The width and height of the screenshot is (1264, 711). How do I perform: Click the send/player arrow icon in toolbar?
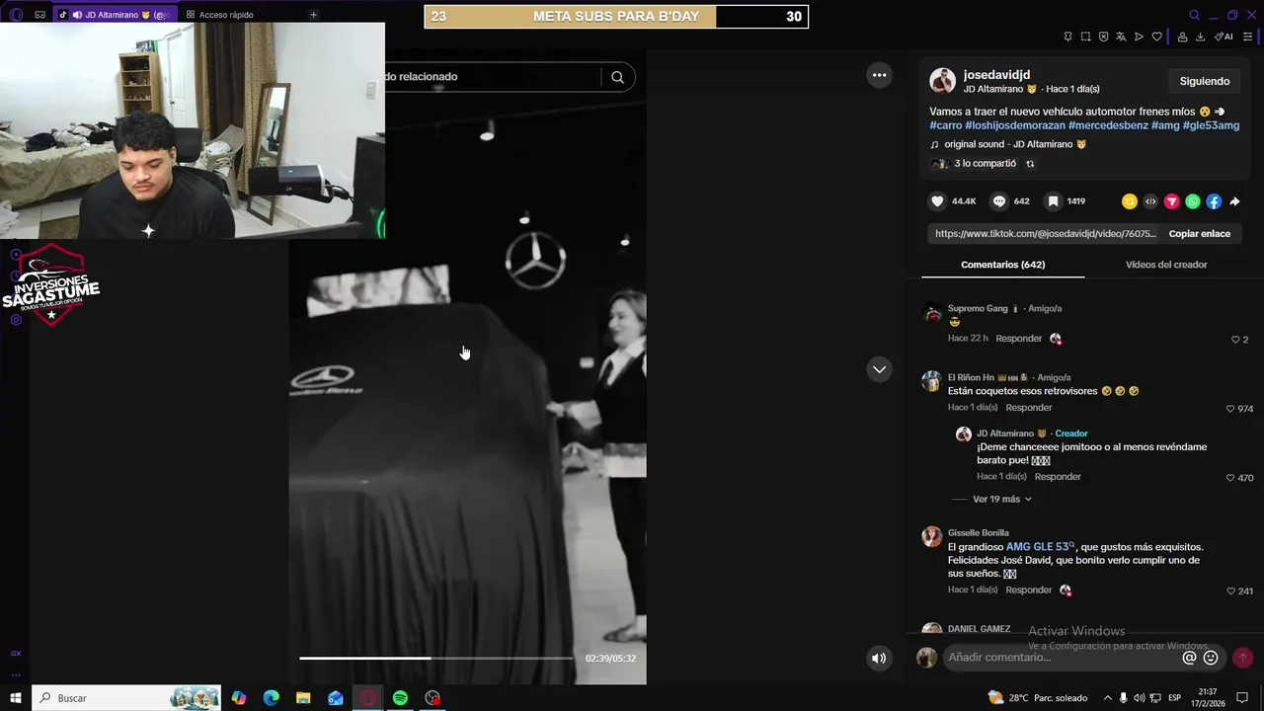pyautogui.click(x=1139, y=37)
